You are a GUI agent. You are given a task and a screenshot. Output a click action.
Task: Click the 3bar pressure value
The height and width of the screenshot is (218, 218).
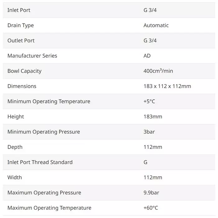[x=149, y=132]
